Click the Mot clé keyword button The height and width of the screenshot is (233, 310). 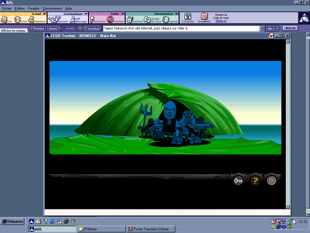290,28
